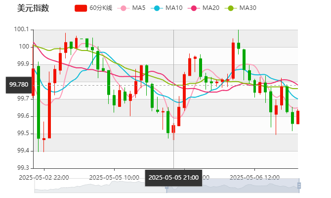The width and height of the screenshot is (331, 198).
Task: Click the green MA30 legend marker
Action: 230,8
